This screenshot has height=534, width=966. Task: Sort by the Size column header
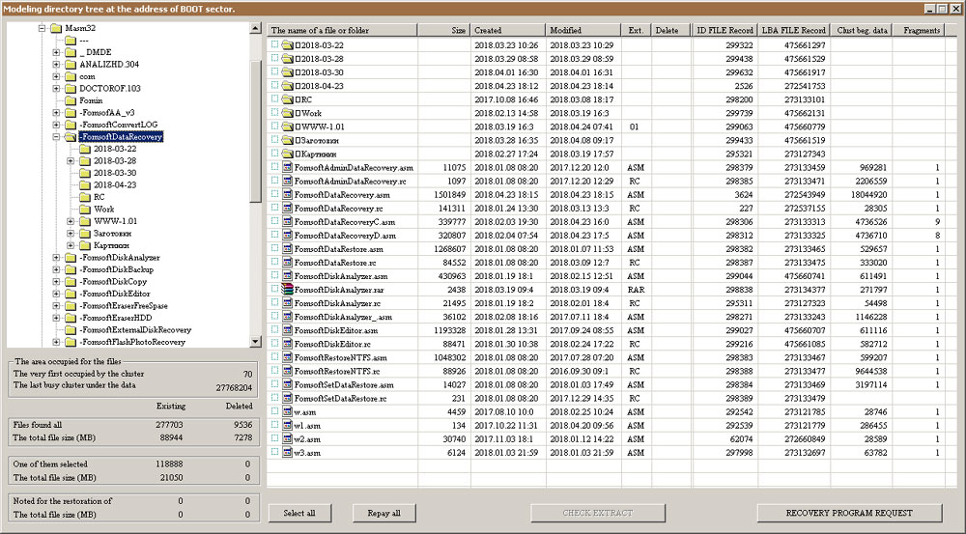[444, 30]
